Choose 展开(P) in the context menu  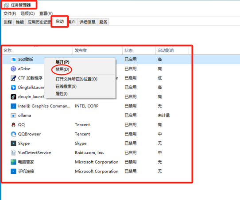click(62, 62)
